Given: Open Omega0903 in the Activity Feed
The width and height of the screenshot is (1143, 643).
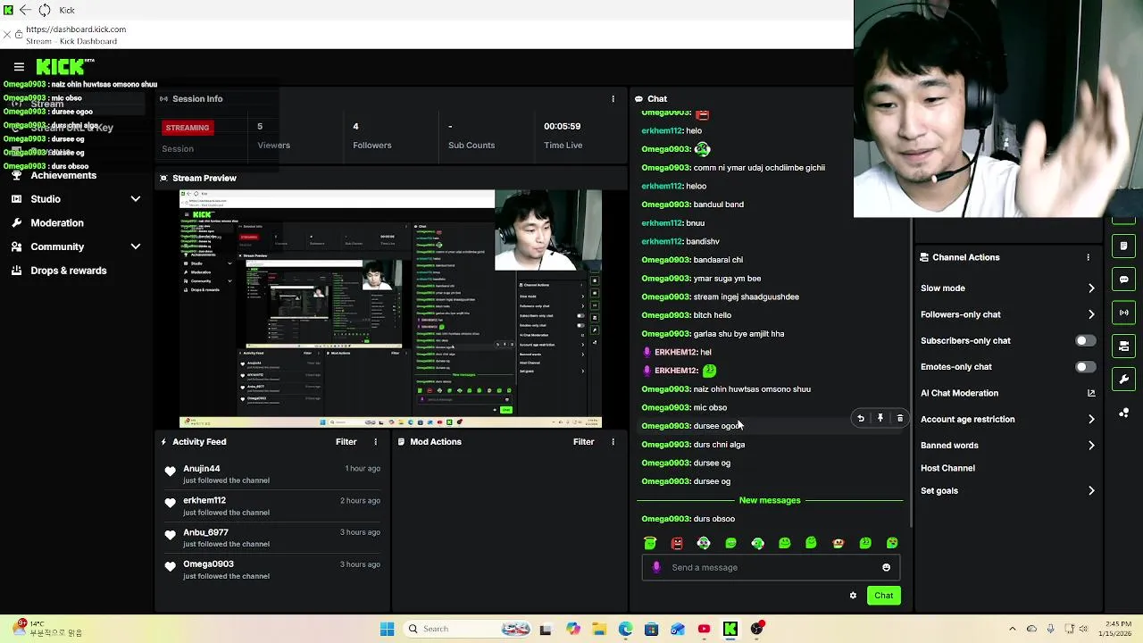Looking at the screenshot, I should pos(208,564).
